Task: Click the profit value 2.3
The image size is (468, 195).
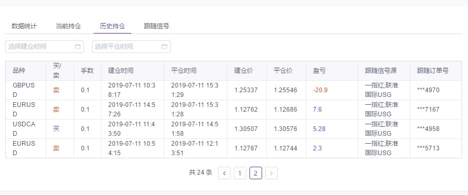Action: [x=317, y=148]
